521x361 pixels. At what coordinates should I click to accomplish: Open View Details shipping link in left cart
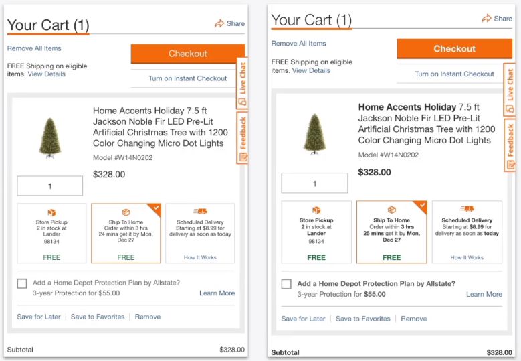pyautogui.click(x=47, y=74)
